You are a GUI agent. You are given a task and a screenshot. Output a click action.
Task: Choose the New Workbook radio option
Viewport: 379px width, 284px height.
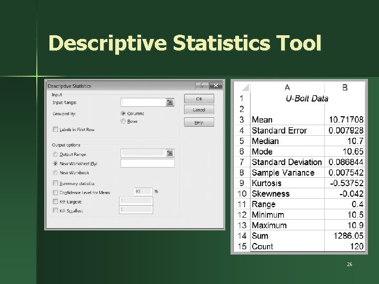pos(55,173)
